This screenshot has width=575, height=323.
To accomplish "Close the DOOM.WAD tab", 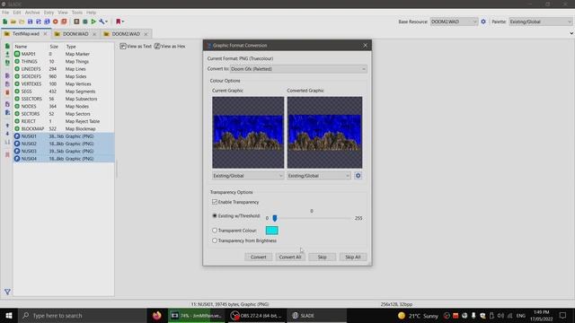I will tap(94, 34).
